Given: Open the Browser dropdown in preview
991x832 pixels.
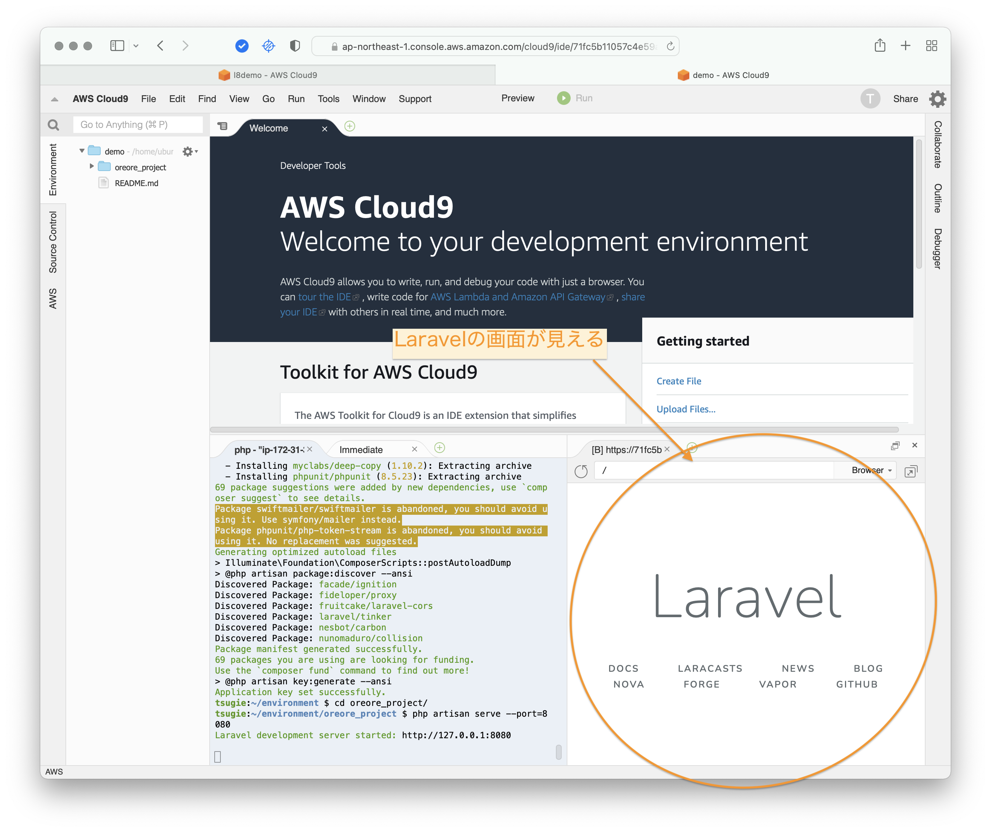Looking at the screenshot, I should [871, 471].
